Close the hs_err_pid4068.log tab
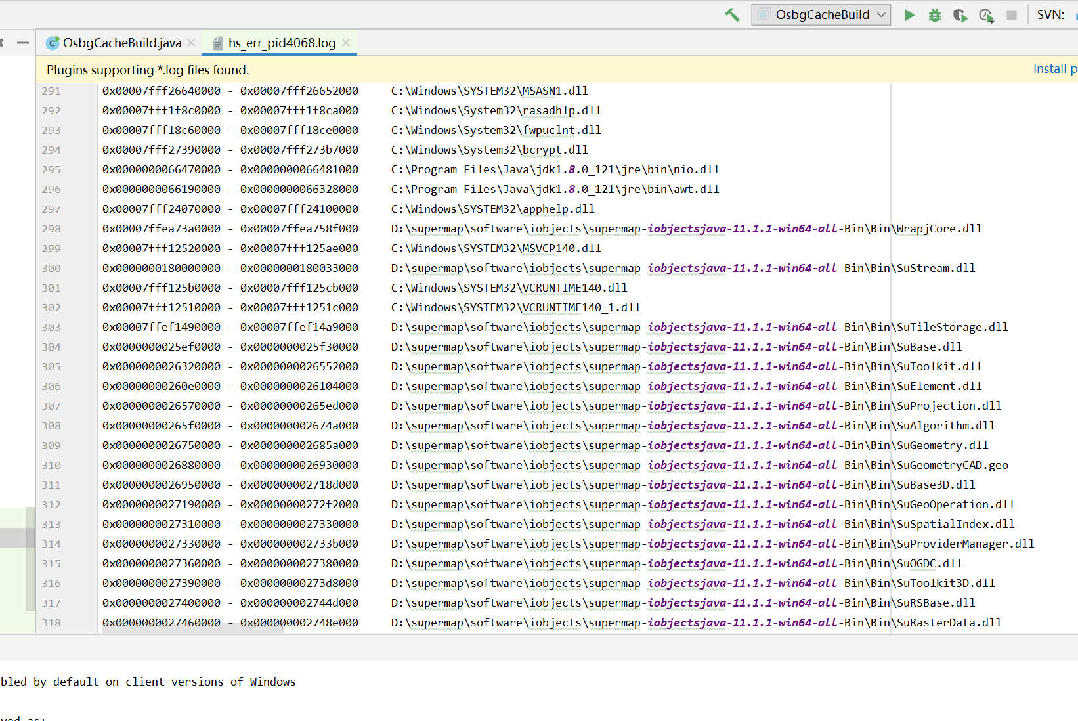 tap(346, 43)
